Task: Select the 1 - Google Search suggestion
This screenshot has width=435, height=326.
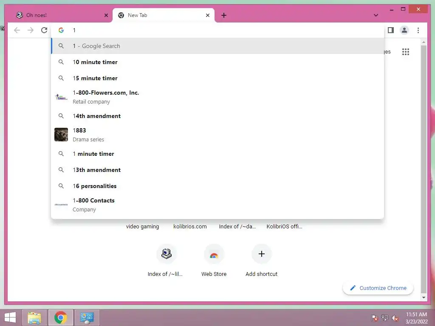Action: [x=217, y=46]
